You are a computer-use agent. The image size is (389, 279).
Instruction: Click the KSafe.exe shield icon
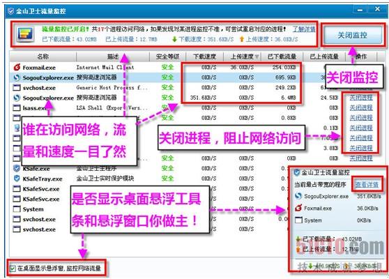(17, 168)
